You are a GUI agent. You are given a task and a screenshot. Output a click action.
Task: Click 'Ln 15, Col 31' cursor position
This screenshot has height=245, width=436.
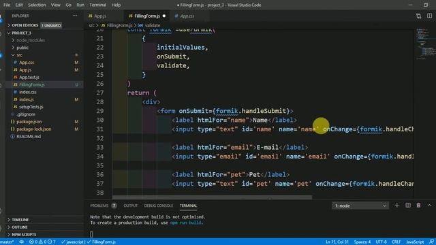coord(337,242)
